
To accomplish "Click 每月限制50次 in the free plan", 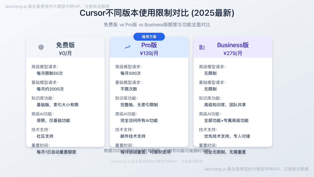I will coord(50,73).
